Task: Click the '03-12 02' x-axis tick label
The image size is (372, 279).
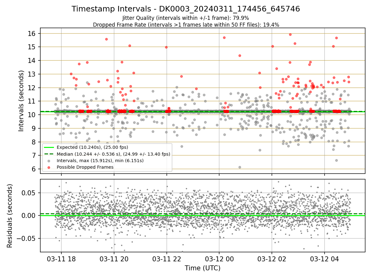Action: 272,259
